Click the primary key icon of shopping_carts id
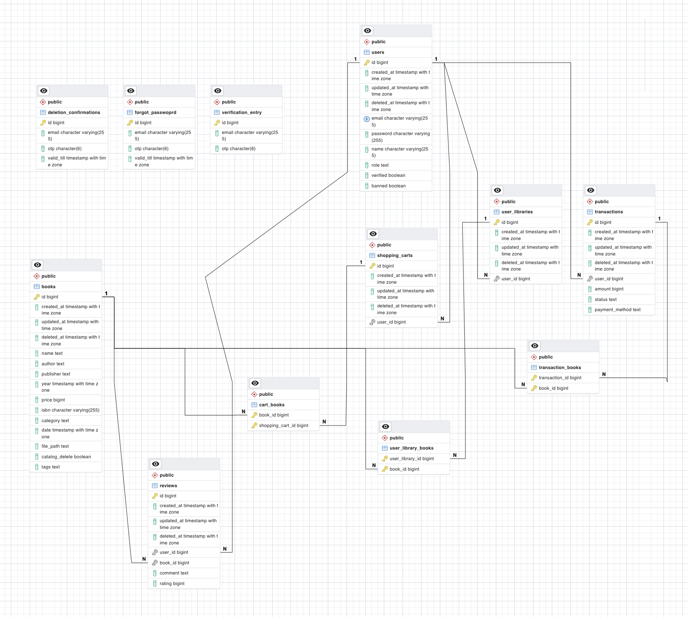This screenshot has width=688, height=617. pyautogui.click(x=372, y=266)
